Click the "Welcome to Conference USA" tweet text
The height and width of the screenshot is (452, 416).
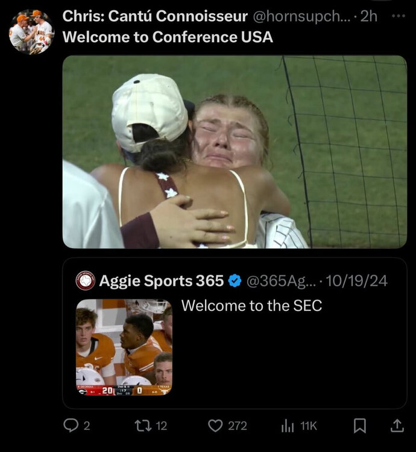click(168, 37)
